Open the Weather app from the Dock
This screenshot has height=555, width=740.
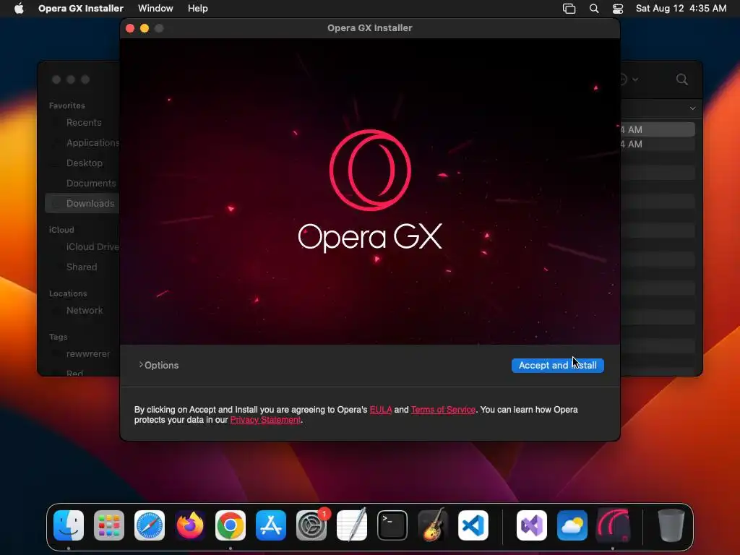(x=572, y=525)
